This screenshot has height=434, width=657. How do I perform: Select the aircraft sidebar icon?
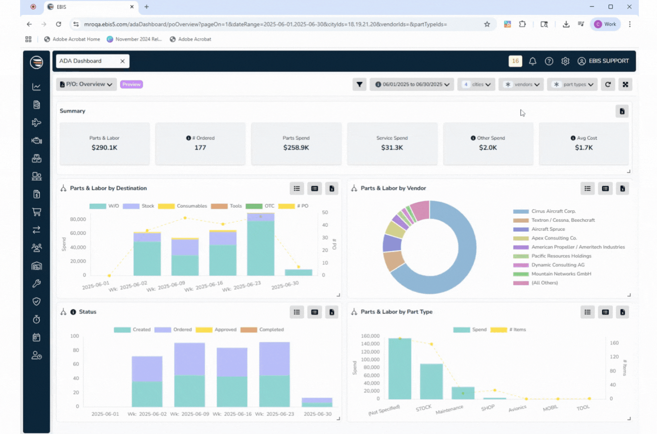tap(37, 123)
